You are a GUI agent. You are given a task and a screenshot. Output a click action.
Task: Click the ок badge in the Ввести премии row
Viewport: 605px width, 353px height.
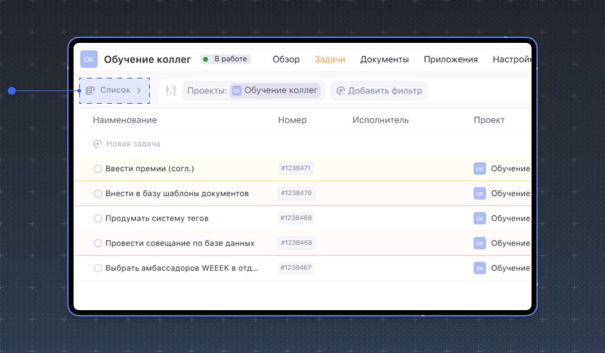[479, 168]
